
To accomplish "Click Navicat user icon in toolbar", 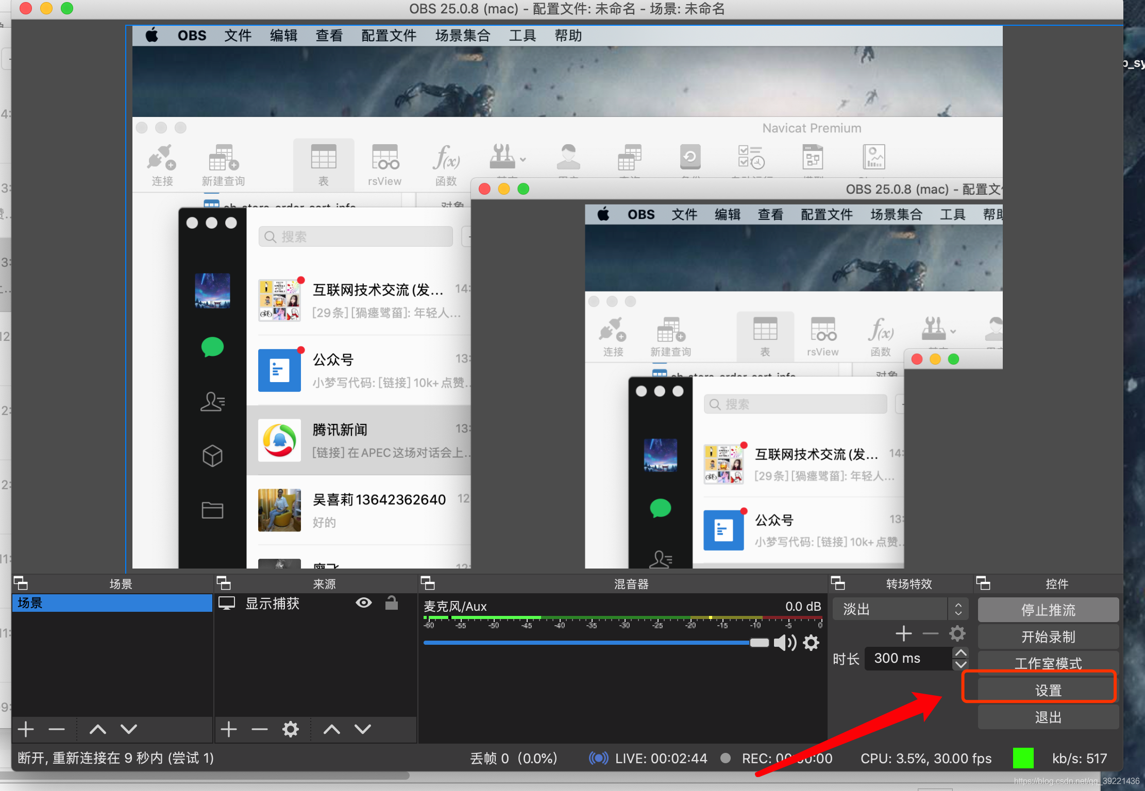I will click(568, 157).
